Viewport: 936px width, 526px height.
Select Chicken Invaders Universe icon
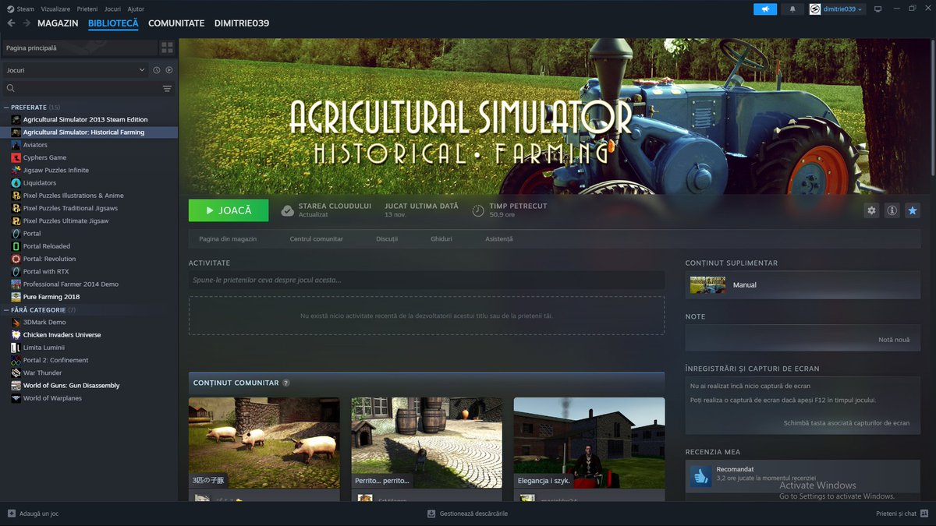[x=16, y=335]
